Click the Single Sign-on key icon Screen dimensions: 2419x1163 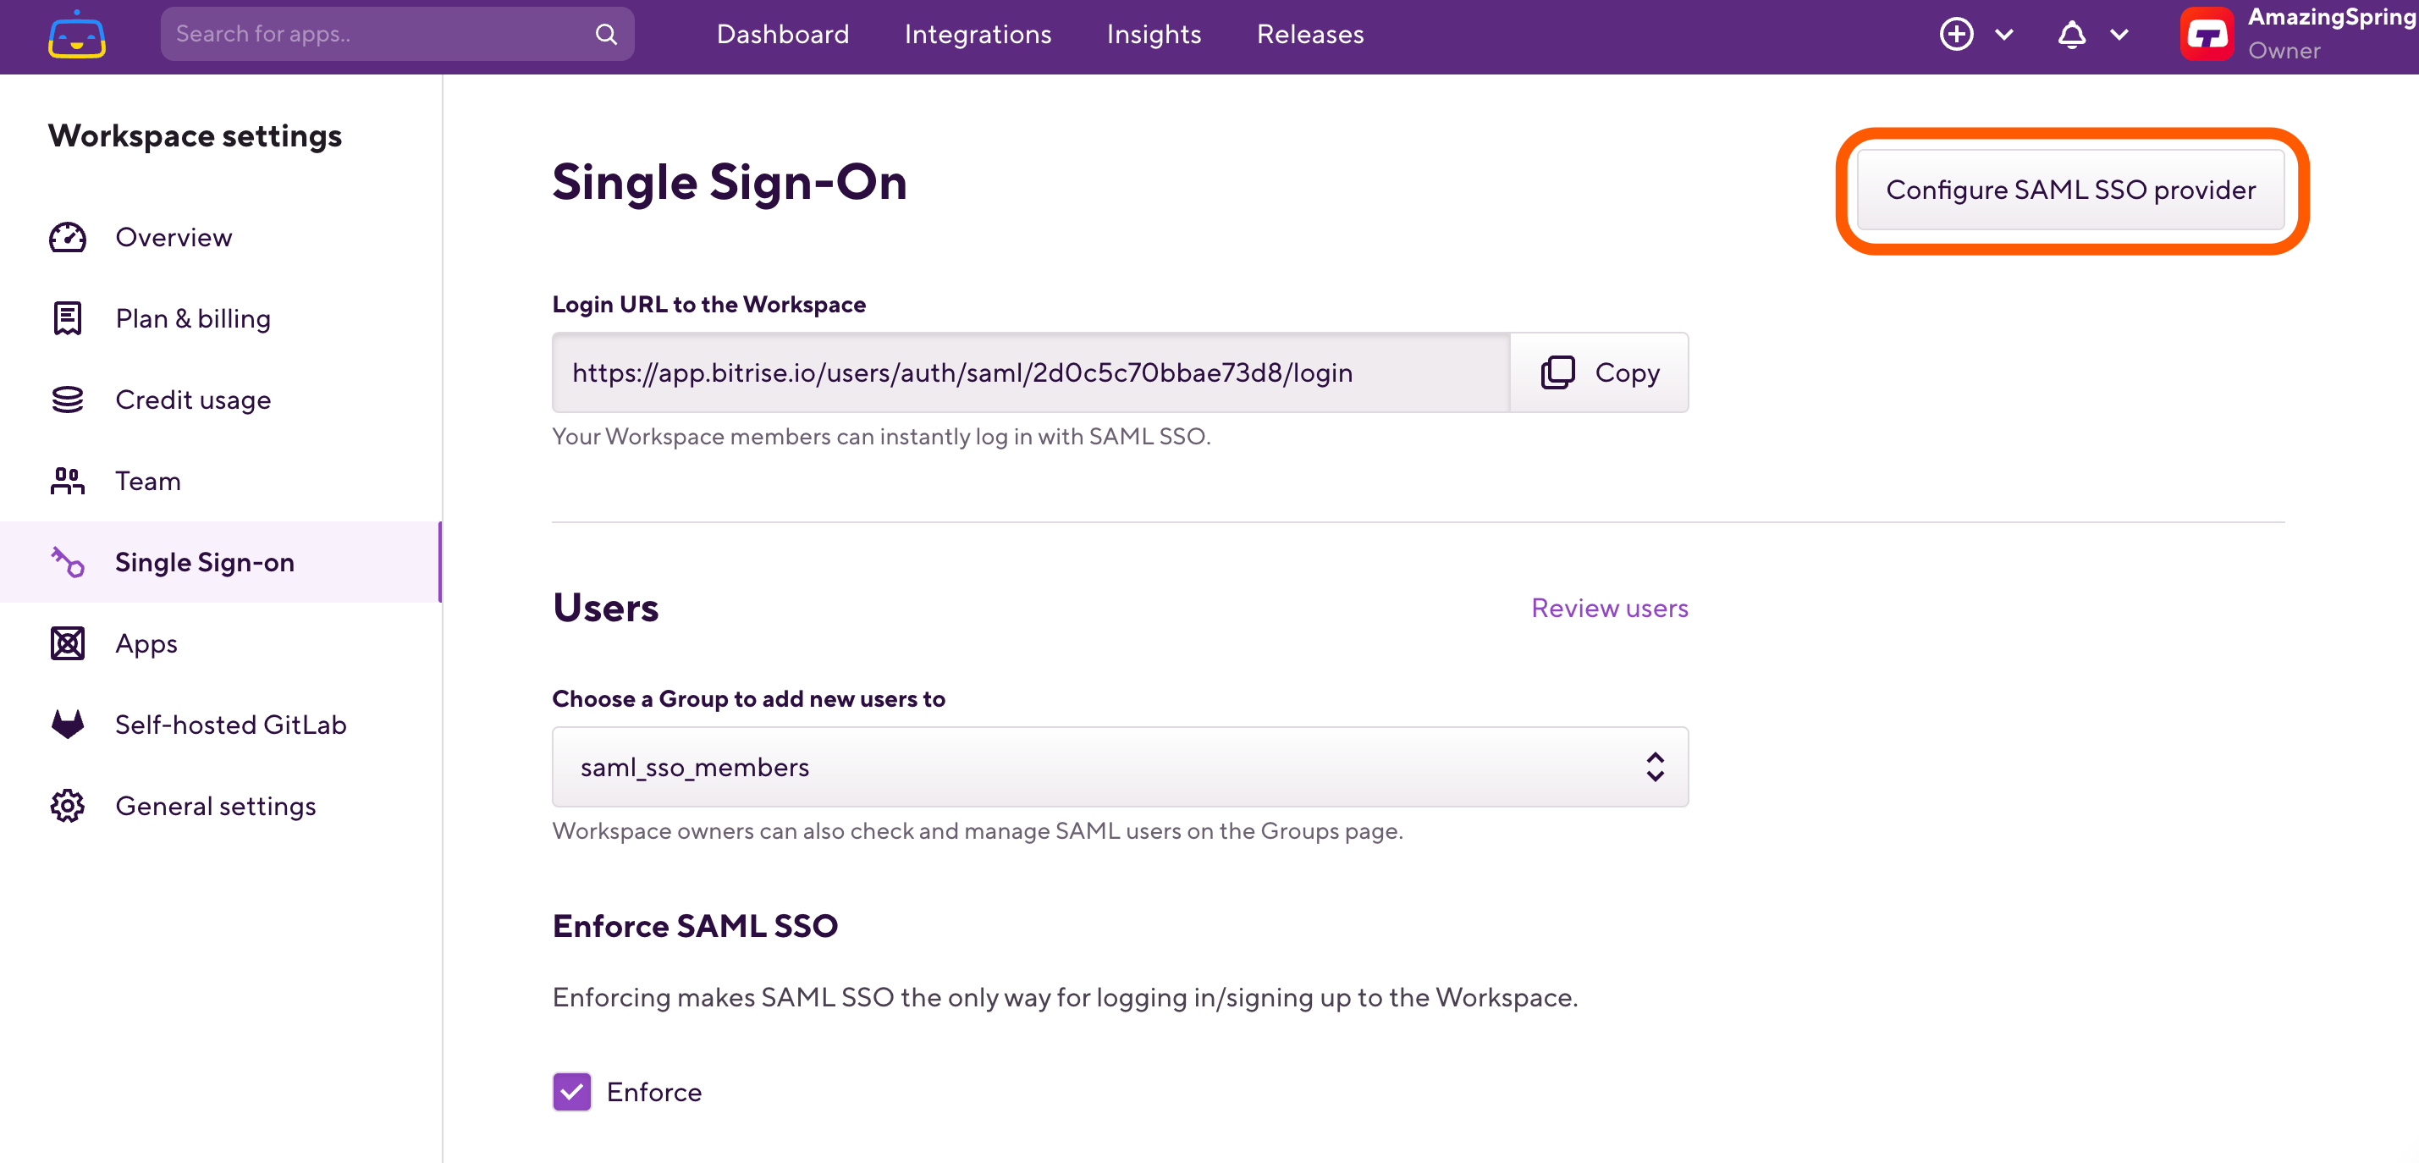pyautogui.click(x=68, y=562)
